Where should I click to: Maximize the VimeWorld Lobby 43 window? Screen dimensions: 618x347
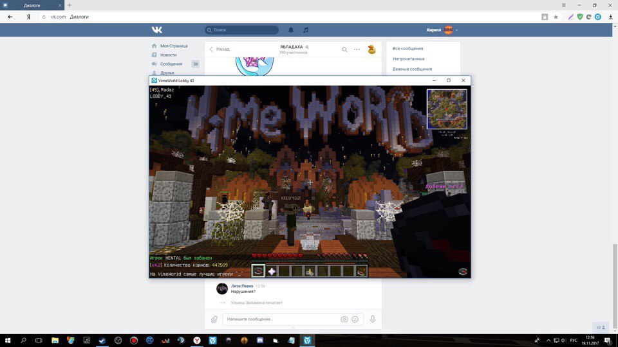[x=449, y=80]
